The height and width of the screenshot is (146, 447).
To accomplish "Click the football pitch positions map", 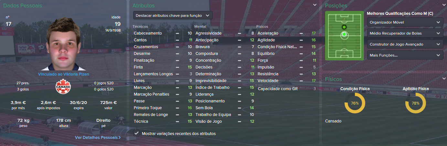I will [x=345, y=36].
